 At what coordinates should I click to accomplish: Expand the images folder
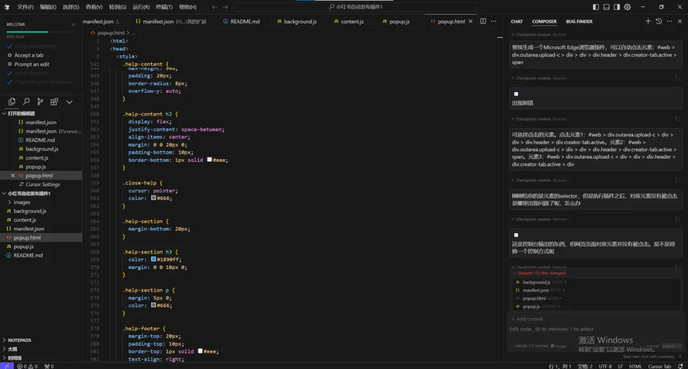(x=22, y=202)
